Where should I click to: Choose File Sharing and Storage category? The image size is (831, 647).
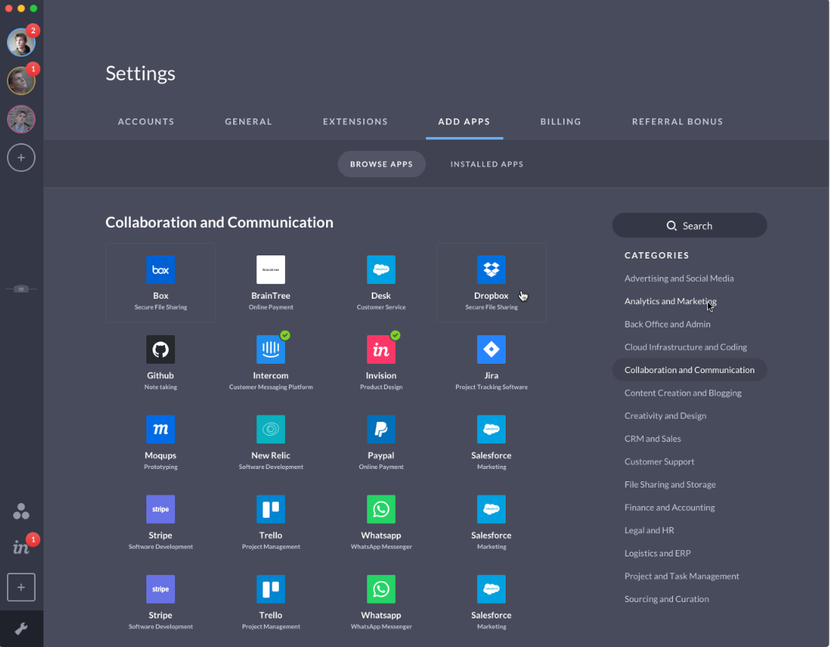pos(670,484)
